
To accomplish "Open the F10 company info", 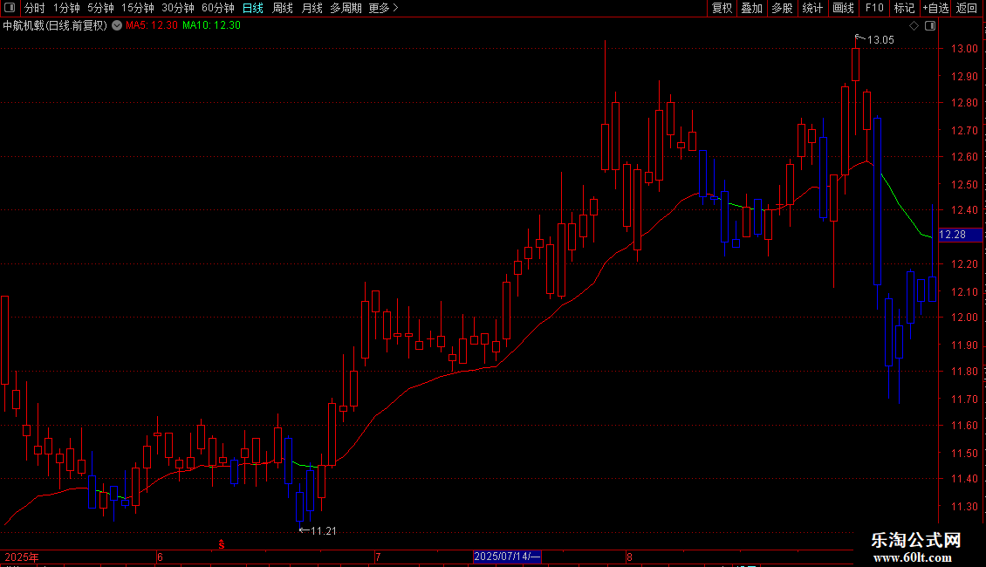I will (x=874, y=8).
